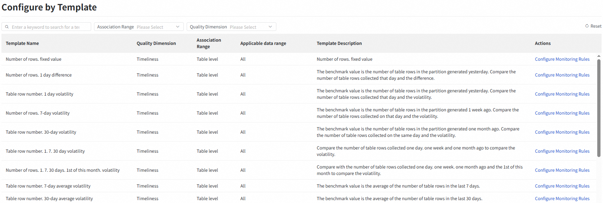The height and width of the screenshot is (203, 603).
Task: Configure rules for 1. 7. 30 day volatility
Action: (562, 151)
